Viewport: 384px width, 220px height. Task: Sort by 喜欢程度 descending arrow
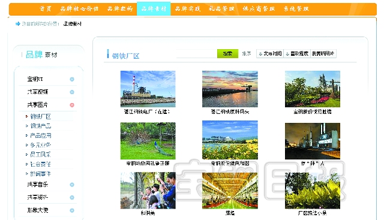tap(287, 54)
